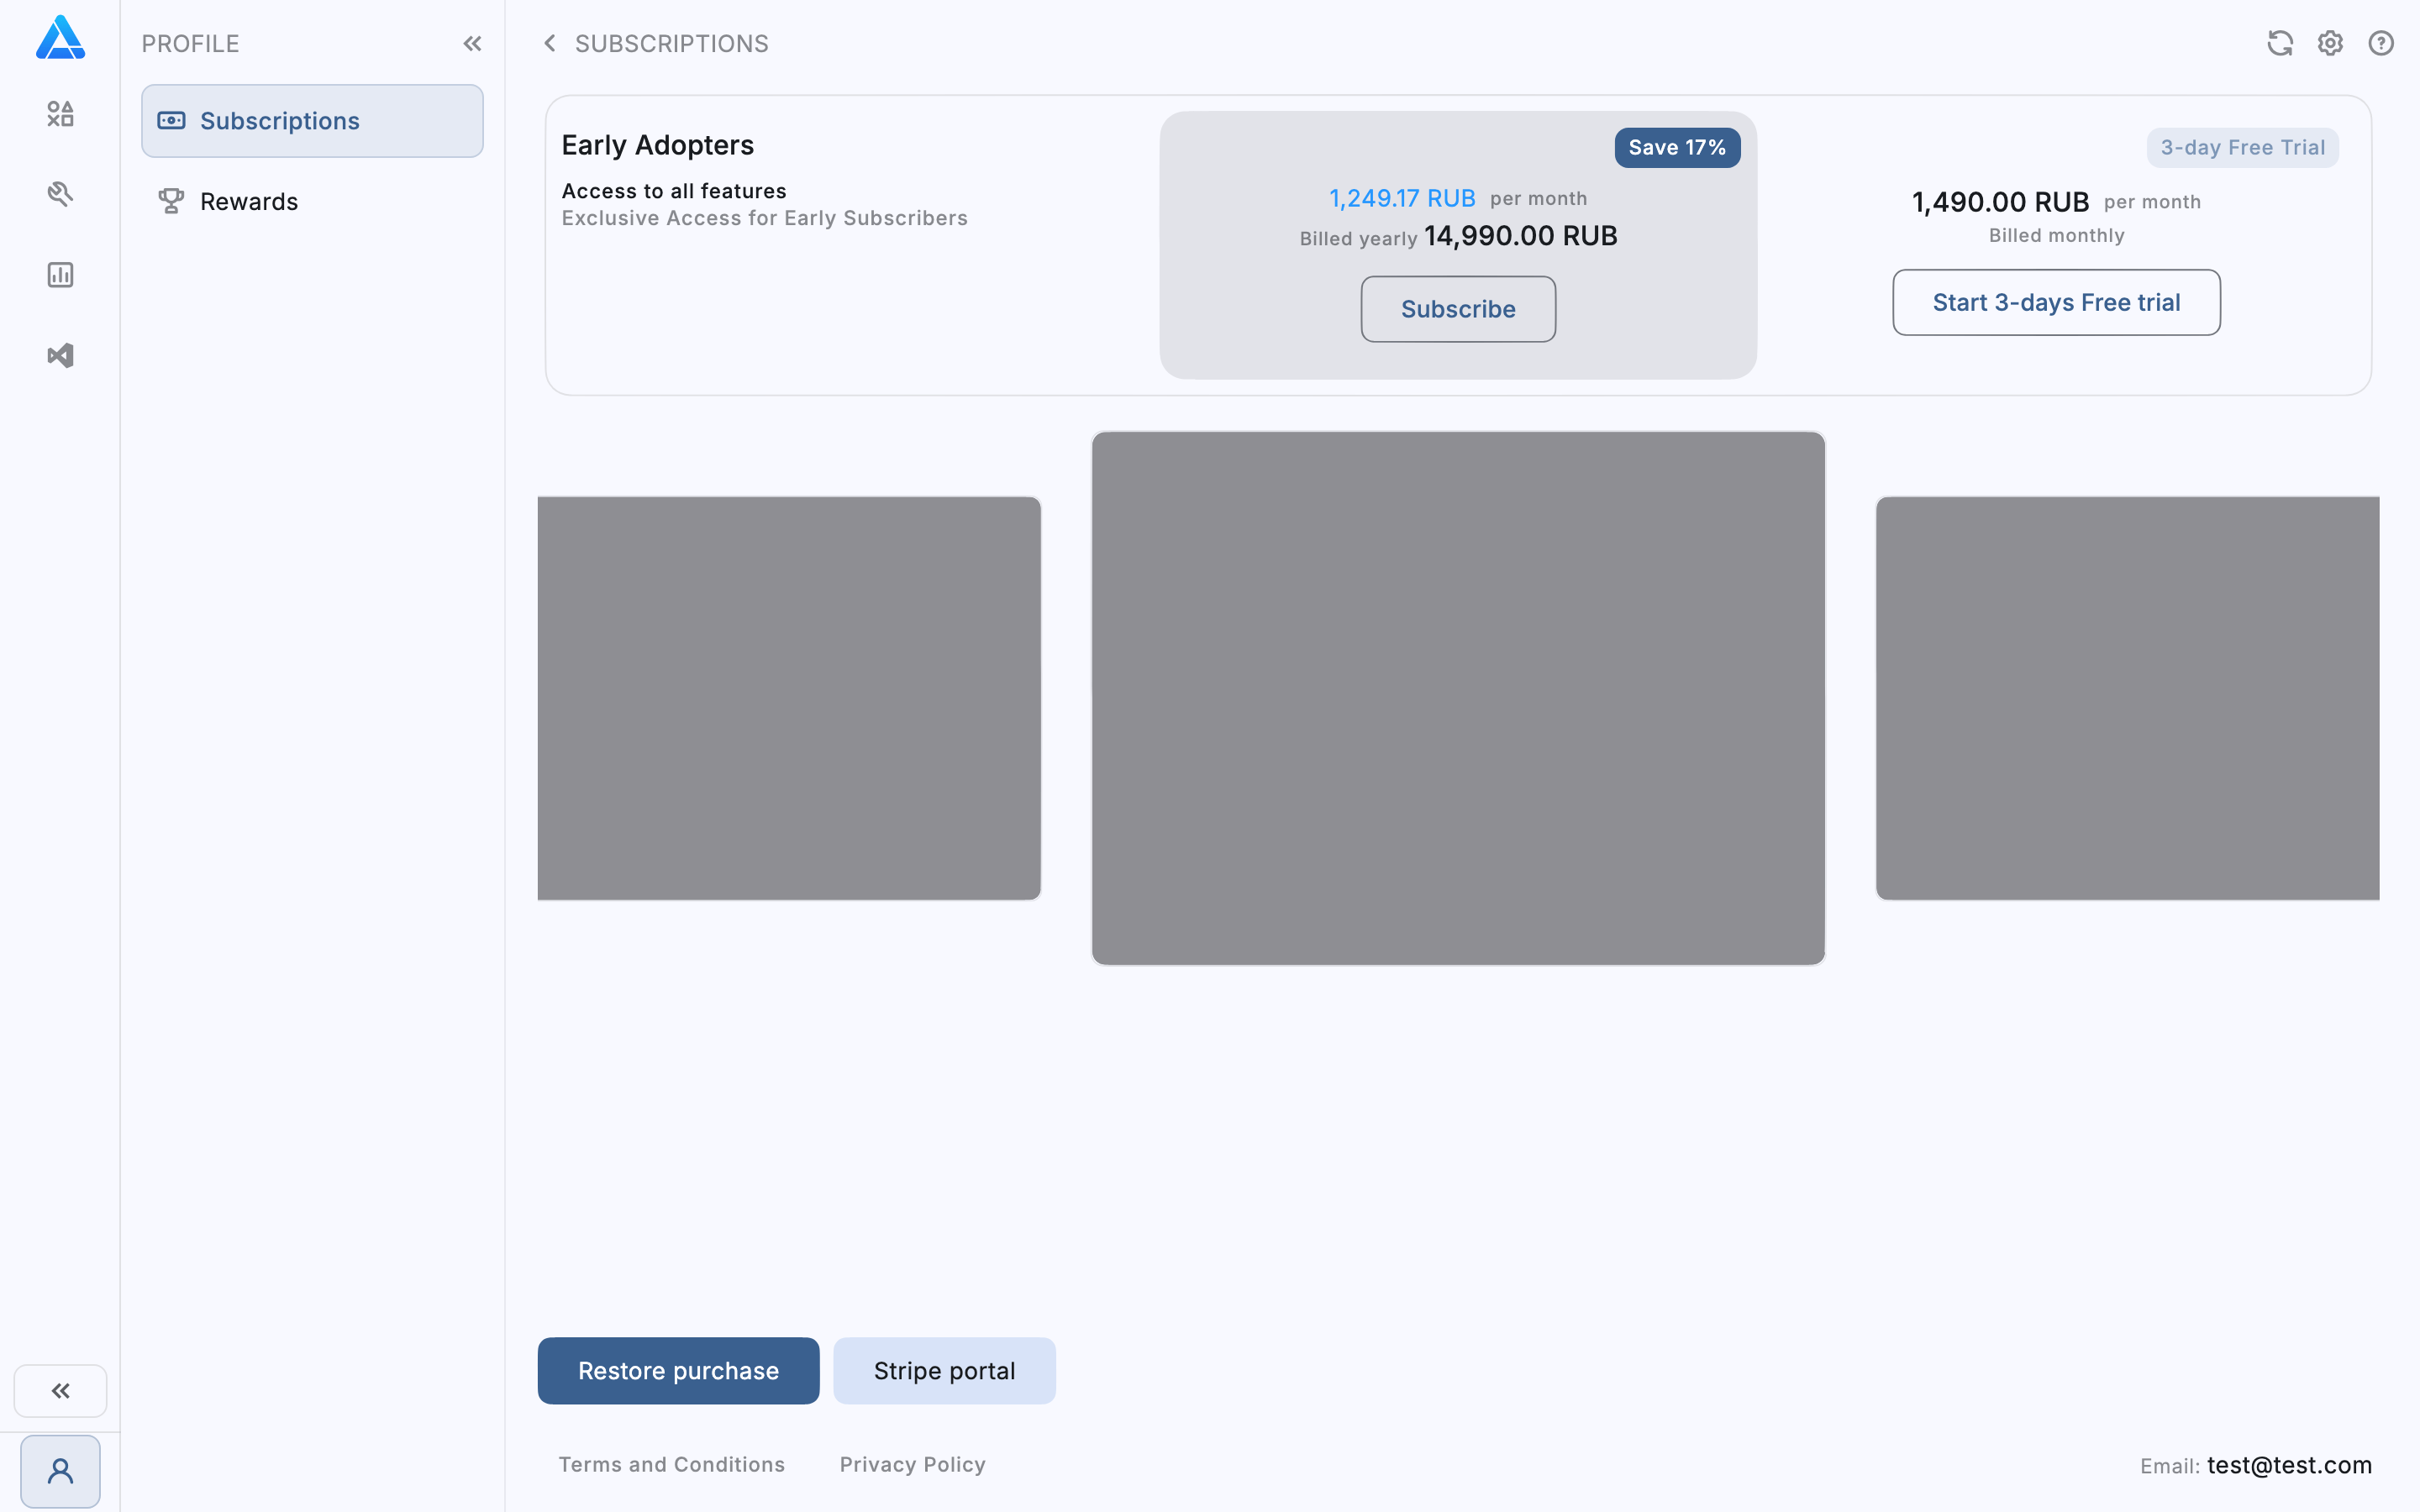
Task: Open the Visual Studio sidebar icon
Action: point(60,356)
